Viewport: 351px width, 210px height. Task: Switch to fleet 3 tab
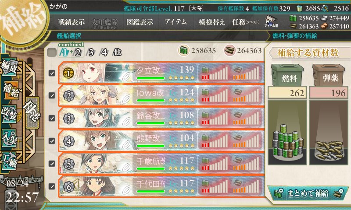pyautogui.click(x=91, y=52)
